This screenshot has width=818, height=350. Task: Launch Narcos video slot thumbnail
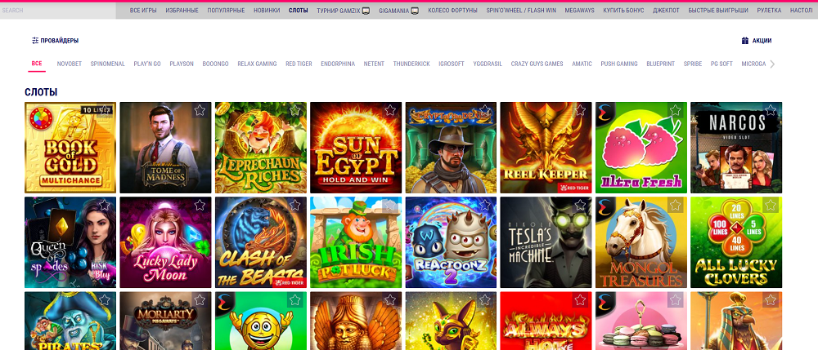[x=736, y=148]
